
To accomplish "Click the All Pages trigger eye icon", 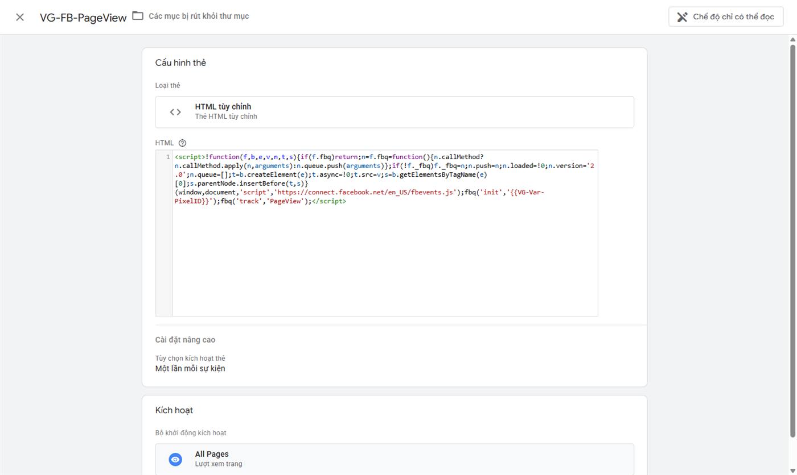I will pos(175,459).
